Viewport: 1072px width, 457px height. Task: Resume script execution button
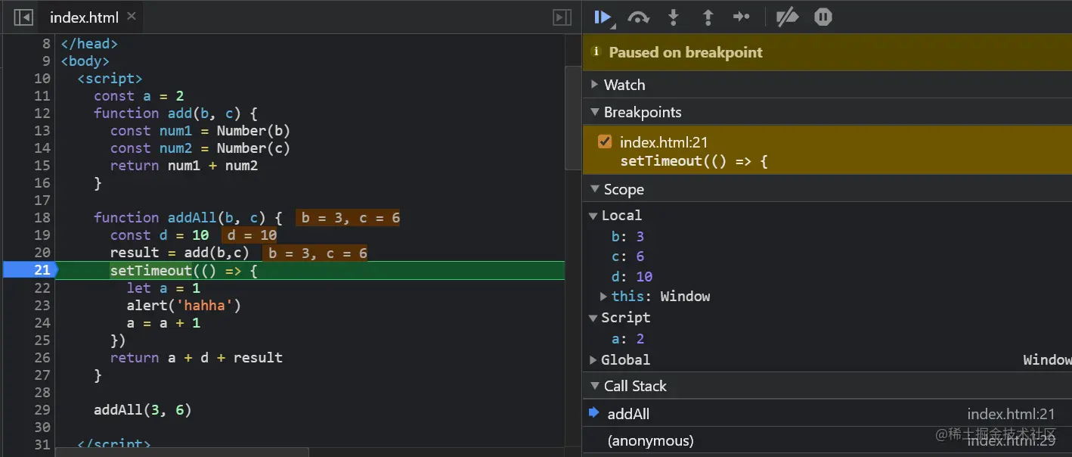click(x=603, y=17)
